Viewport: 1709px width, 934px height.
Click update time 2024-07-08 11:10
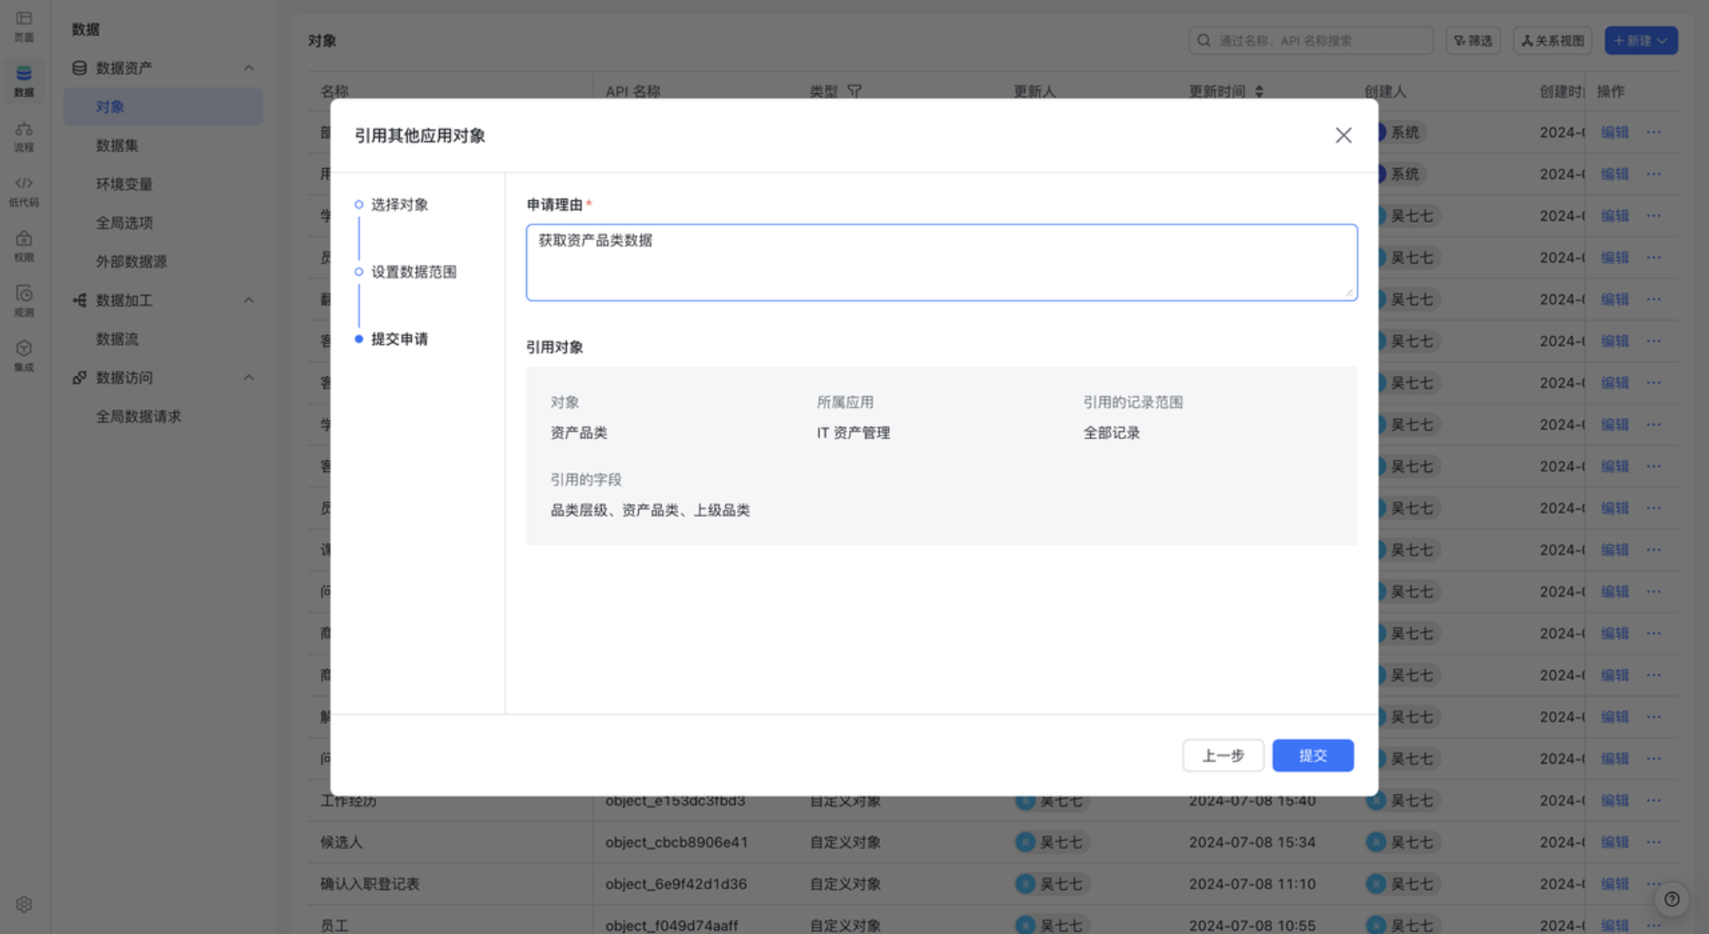(x=1252, y=884)
